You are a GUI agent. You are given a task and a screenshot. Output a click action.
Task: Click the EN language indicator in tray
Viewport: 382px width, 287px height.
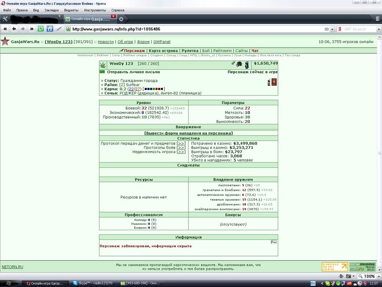click(x=313, y=283)
